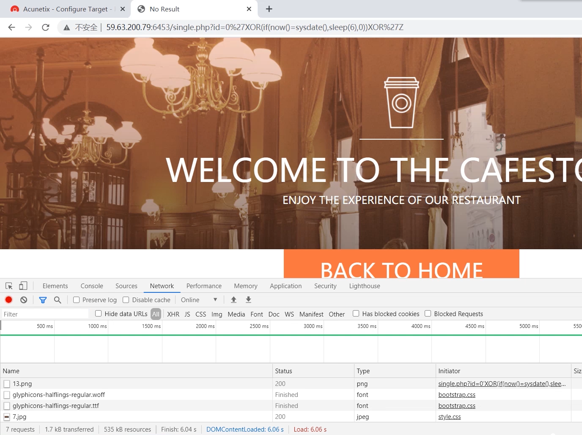The width and height of the screenshot is (582, 435).
Task: Filter requests by Manifest
Action: 311,314
